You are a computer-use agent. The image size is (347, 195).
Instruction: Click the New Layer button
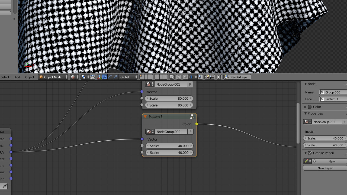325,168
